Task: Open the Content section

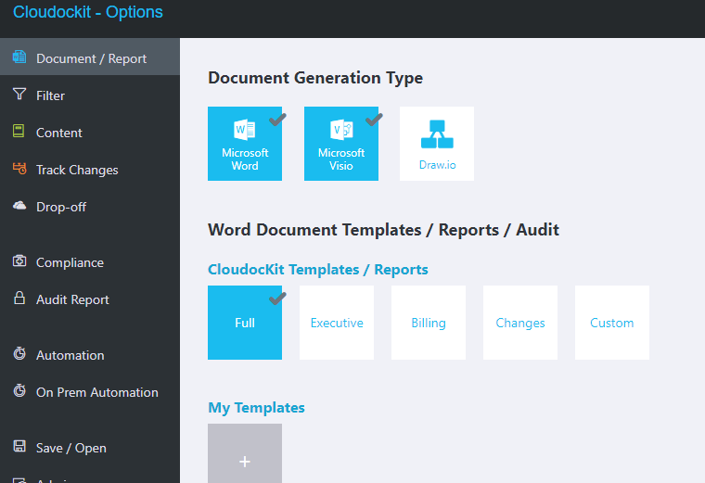Action: pos(90,133)
